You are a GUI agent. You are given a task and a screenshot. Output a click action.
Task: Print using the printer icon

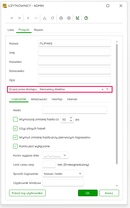pos(61,18)
